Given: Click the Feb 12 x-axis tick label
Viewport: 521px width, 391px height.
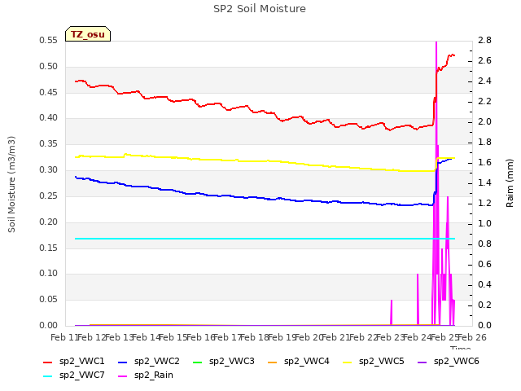Looking at the screenshot, I should [91, 337].
